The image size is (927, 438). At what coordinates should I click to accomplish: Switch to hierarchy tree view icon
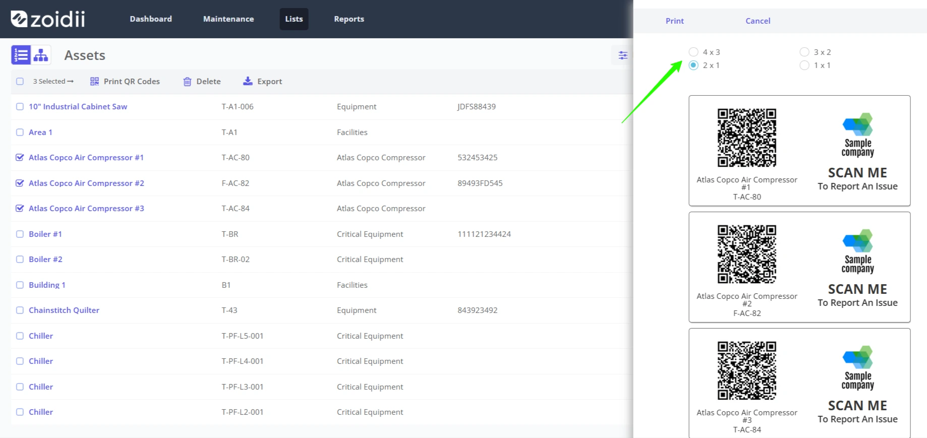coord(41,55)
